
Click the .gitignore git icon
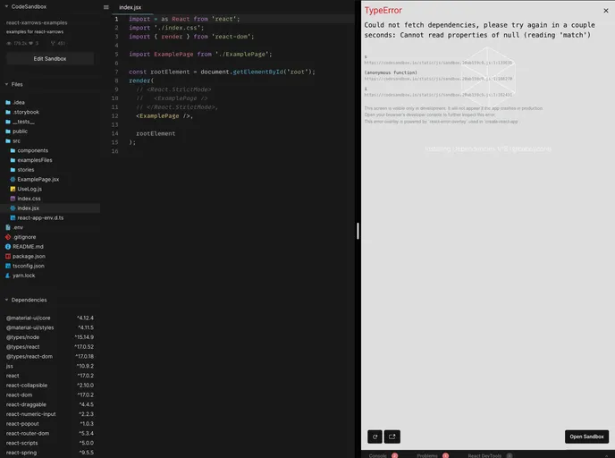click(x=8, y=237)
